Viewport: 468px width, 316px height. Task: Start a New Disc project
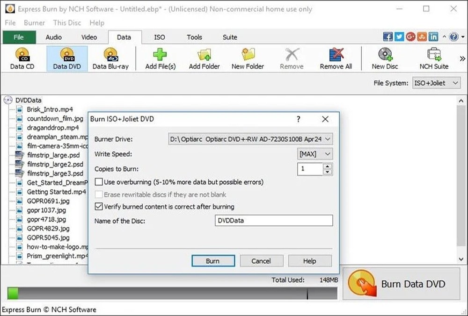click(x=384, y=57)
